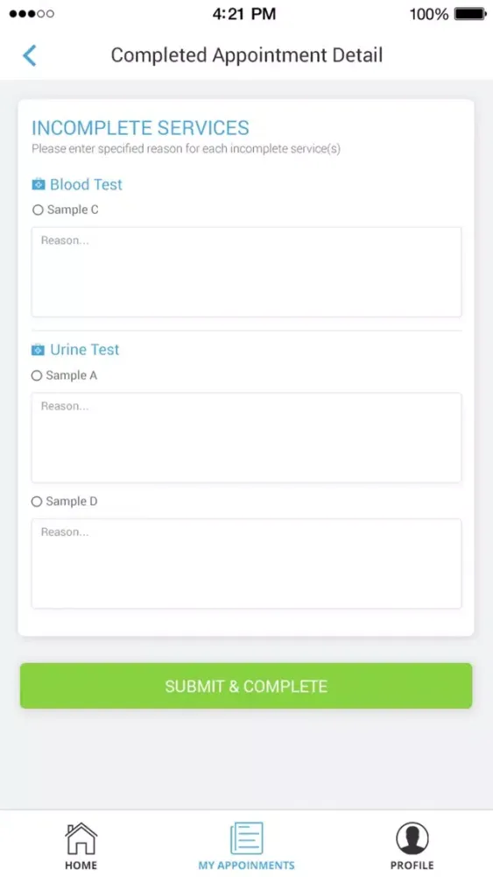This screenshot has height=877, width=493.
Task: Tap the Submit & Complete button
Action: pyautogui.click(x=246, y=686)
